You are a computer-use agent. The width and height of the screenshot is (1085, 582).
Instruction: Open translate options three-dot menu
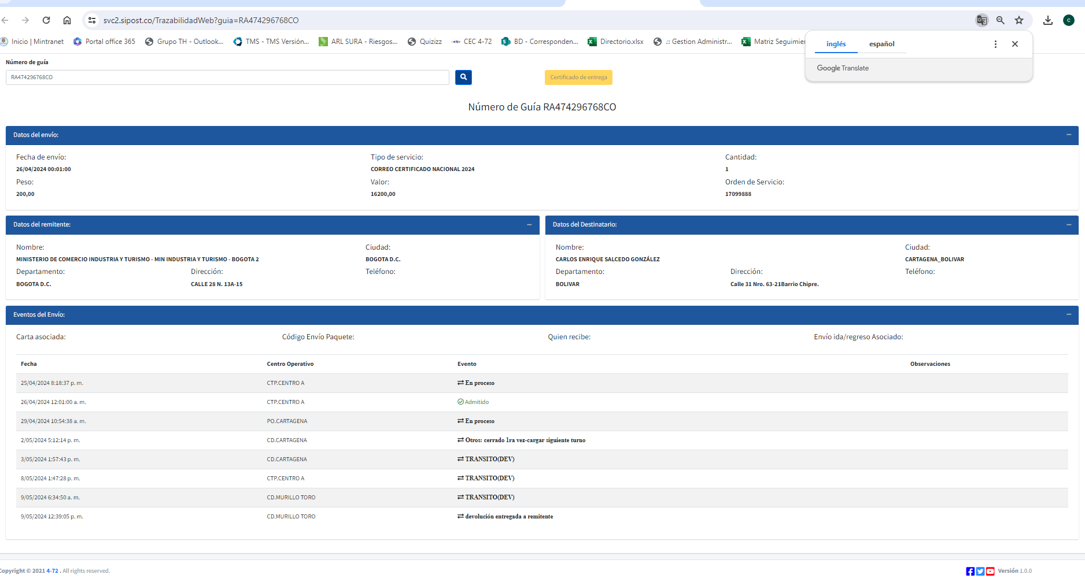coord(995,44)
